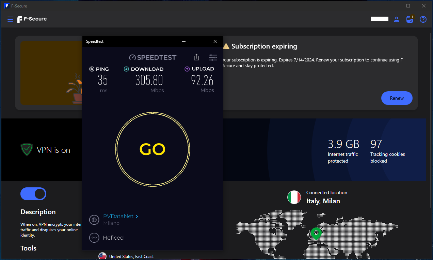Click the Italy flag icon
This screenshot has width=433, height=260.
[294, 197]
